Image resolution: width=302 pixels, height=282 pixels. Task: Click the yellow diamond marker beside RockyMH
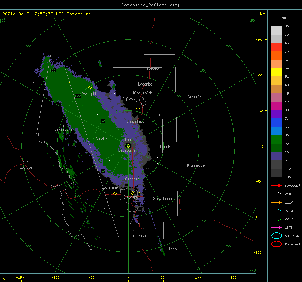(x=90, y=88)
